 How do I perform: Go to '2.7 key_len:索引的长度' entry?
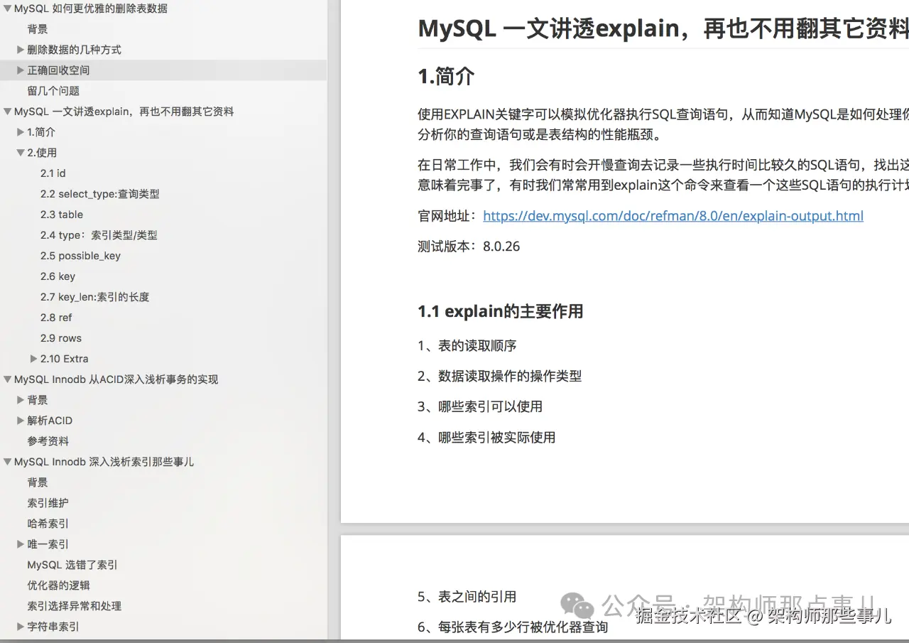tap(95, 297)
